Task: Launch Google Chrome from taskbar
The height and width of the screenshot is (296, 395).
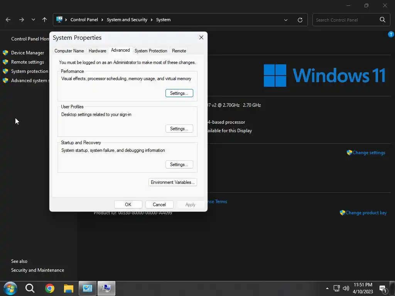Action: [x=50, y=288]
